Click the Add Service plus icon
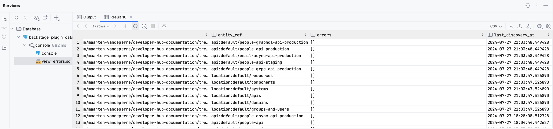553x129 pixels. click(x=57, y=18)
